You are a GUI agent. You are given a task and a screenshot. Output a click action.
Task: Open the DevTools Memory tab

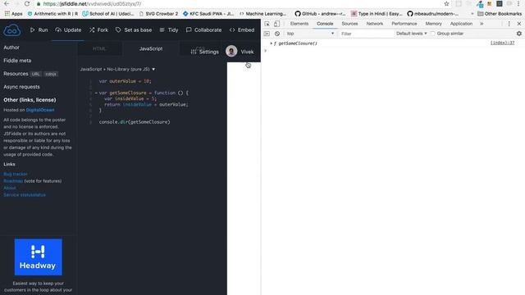pyautogui.click(x=434, y=24)
